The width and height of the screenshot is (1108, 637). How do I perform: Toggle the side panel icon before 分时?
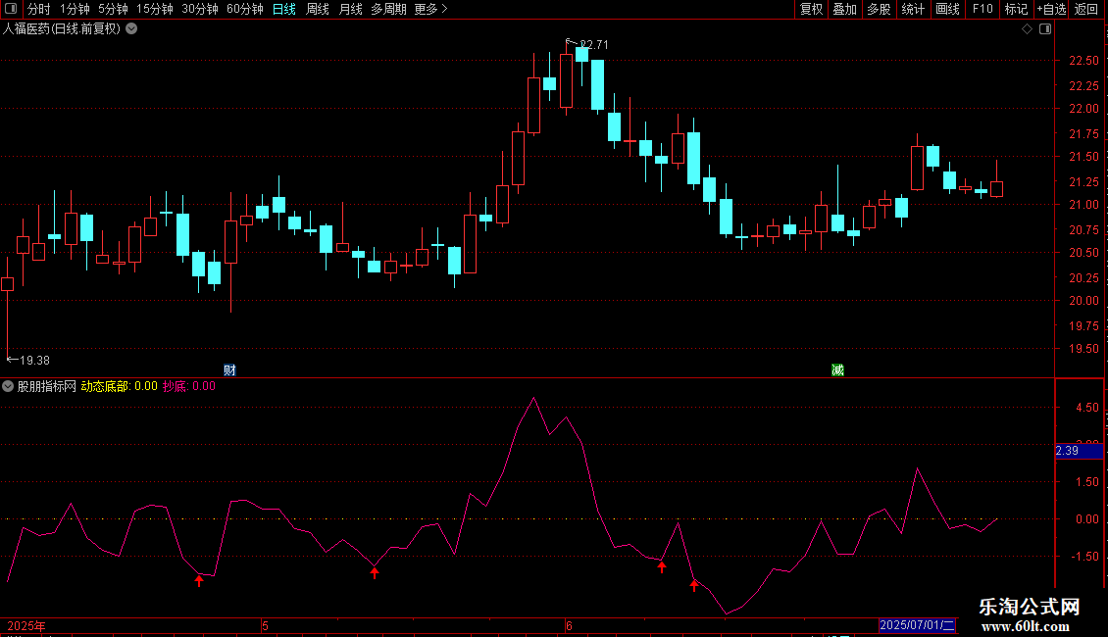pos(11,9)
